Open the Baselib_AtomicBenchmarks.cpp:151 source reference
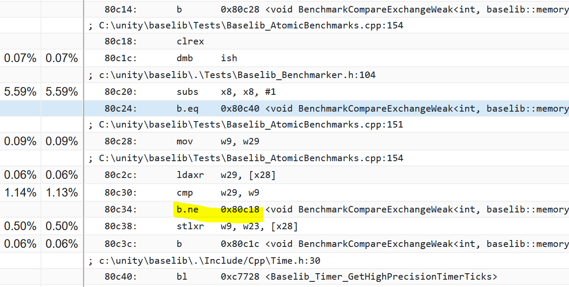Viewport: 569px width, 287px height. click(246, 125)
